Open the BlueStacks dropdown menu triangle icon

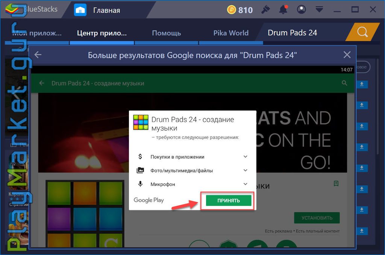pyautogui.click(x=319, y=9)
